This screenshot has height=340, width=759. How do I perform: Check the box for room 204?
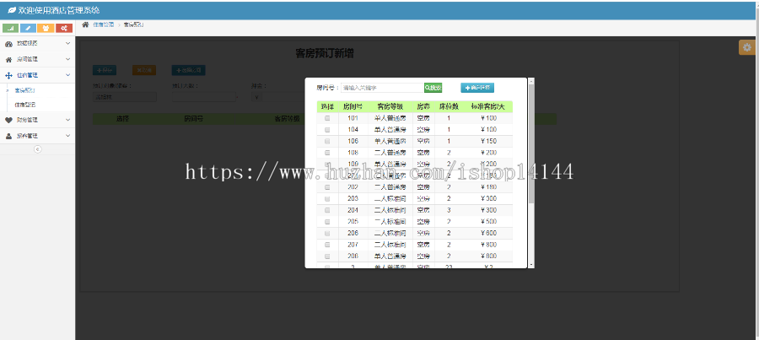pyautogui.click(x=327, y=210)
